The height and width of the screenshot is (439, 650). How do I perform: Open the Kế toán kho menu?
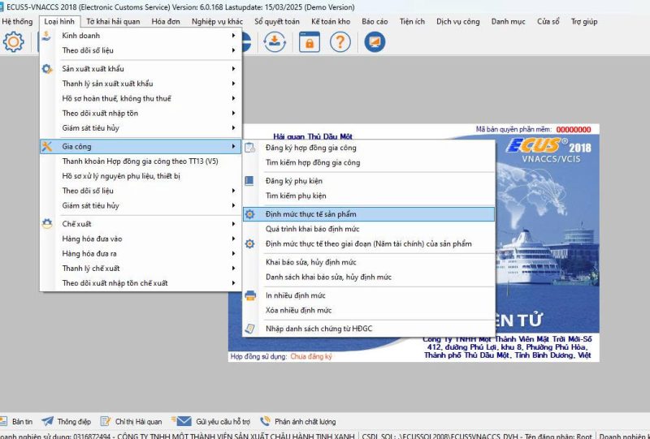point(331,22)
